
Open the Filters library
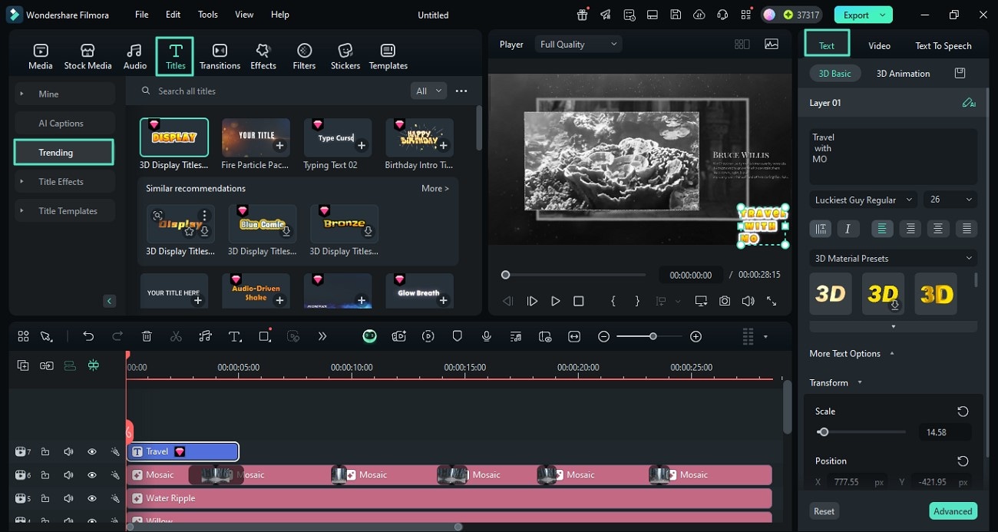click(x=304, y=57)
